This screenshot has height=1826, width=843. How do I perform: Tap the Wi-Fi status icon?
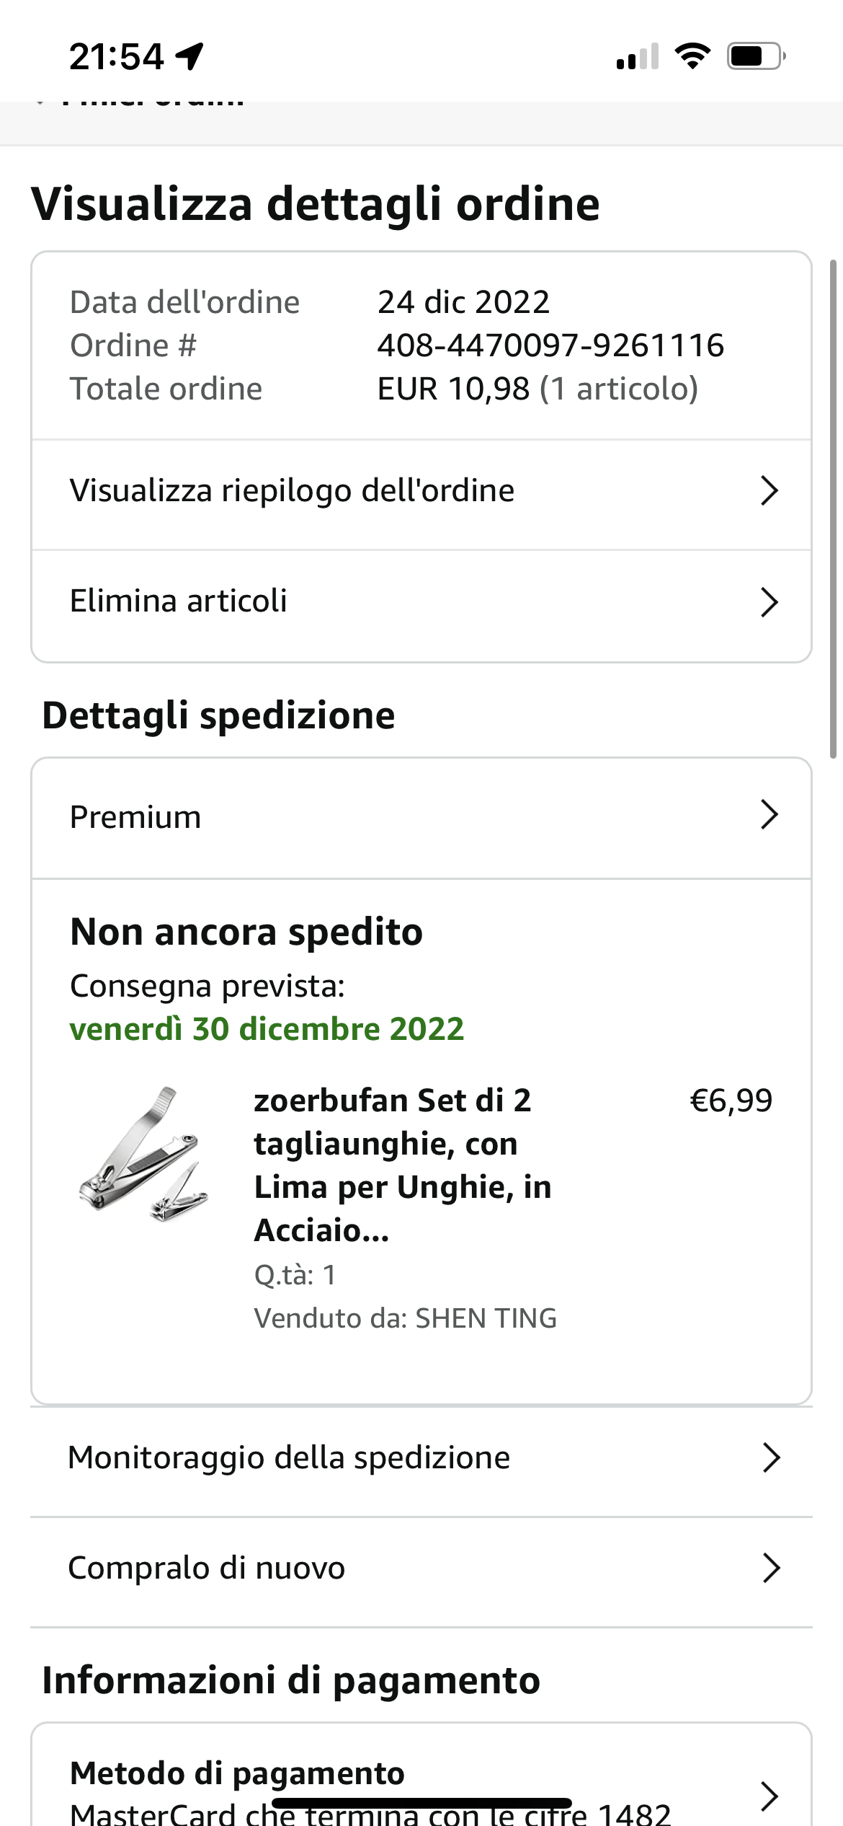coord(692,56)
